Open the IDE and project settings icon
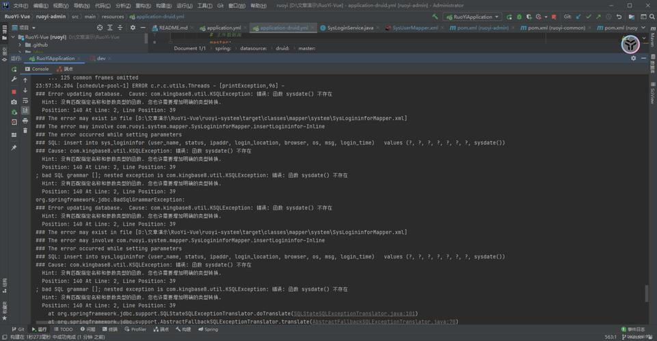The image size is (657, 341). tap(632, 17)
